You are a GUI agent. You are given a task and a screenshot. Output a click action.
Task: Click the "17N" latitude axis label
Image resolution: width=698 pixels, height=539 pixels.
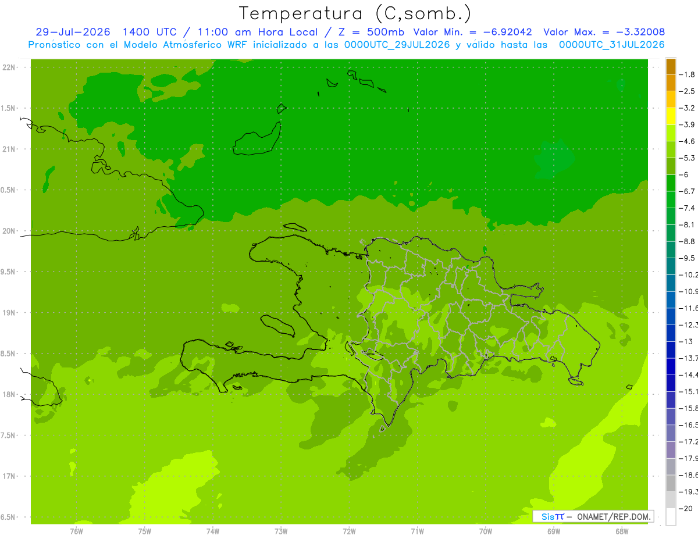(x=9, y=477)
